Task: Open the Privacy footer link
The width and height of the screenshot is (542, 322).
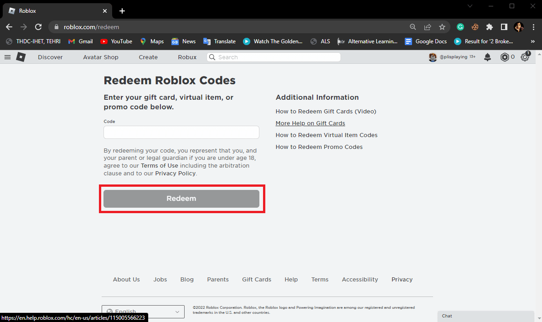Action: (x=402, y=280)
